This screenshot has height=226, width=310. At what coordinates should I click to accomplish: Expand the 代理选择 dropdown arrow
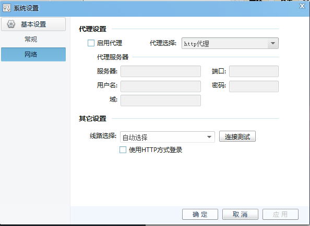pyautogui.click(x=273, y=43)
